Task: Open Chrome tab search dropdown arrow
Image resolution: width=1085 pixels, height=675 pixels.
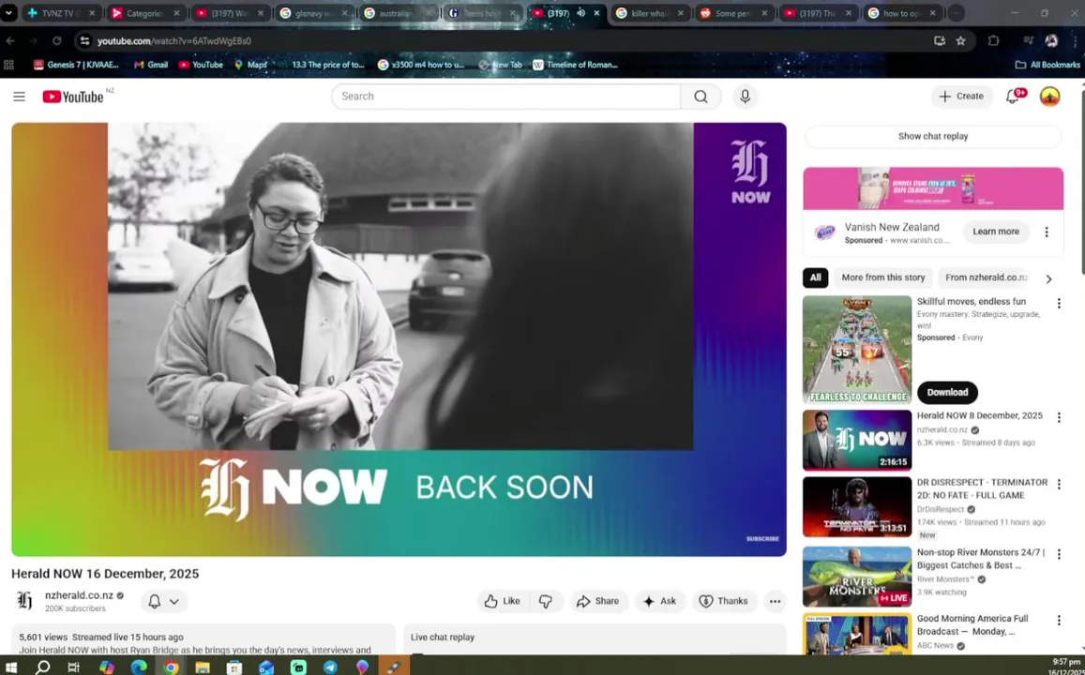Action: tap(8, 12)
